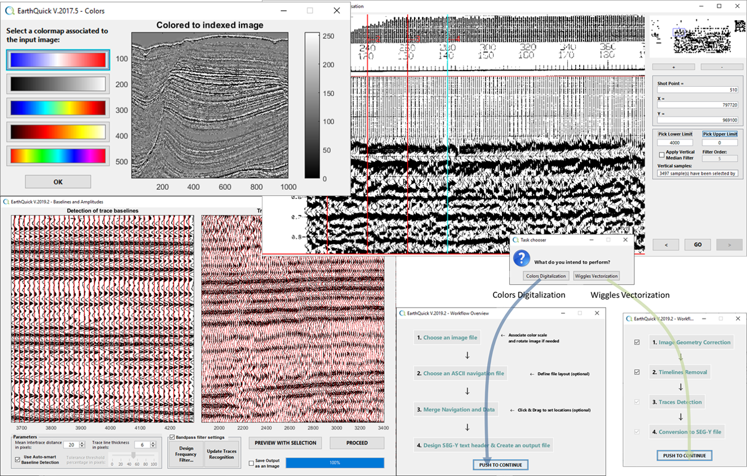The height and width of the screenshot is (476, 747).
Task: Click step 3 Merge Navigation and Data
Action: point(456,410)
